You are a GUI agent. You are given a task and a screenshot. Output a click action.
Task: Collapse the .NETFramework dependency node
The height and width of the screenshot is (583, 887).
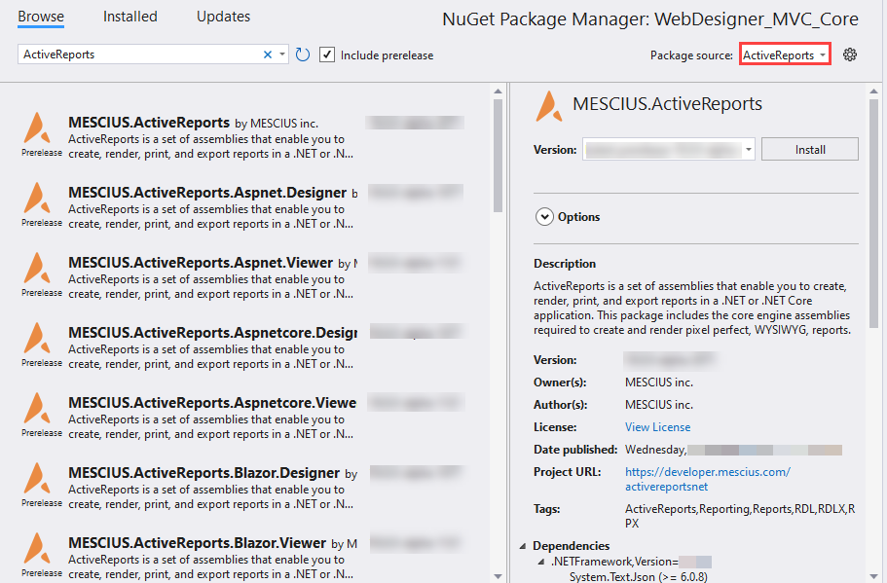coord(541,563)
